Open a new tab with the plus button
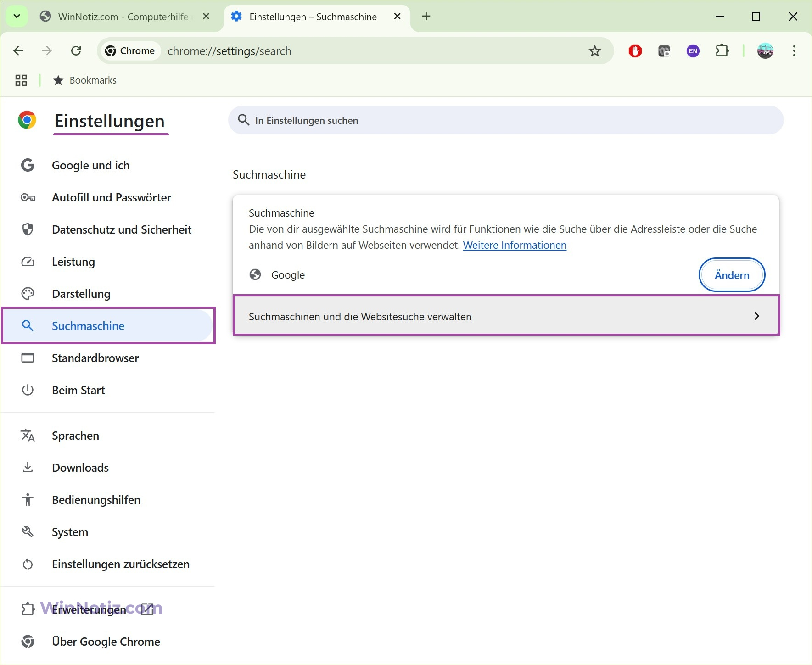Viewport: 812px width, 665px height. click(x=426, y=17)
